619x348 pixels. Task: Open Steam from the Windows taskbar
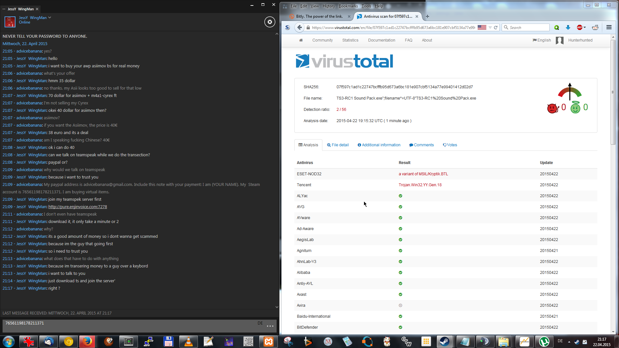pyautogui.click(x=445, y=341)
